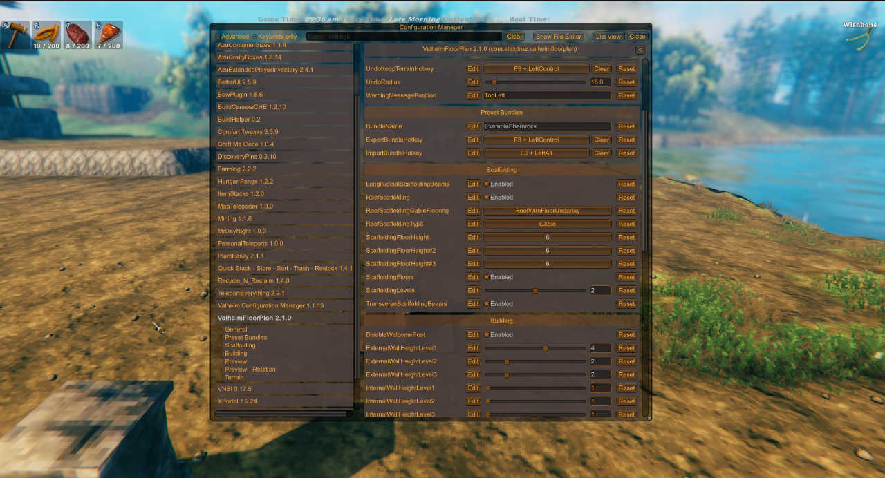The height and width of the screenshot is (478, 885).
Task: Click the plugin list horizontal scrollbar
Action: point(281,414)
